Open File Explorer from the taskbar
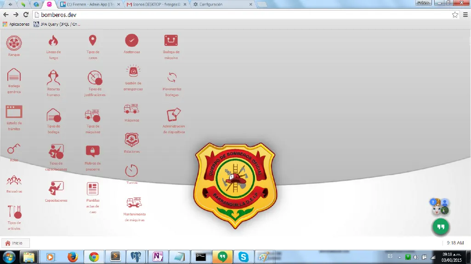This screenshot has width=471, height=264. pos(29,257)
